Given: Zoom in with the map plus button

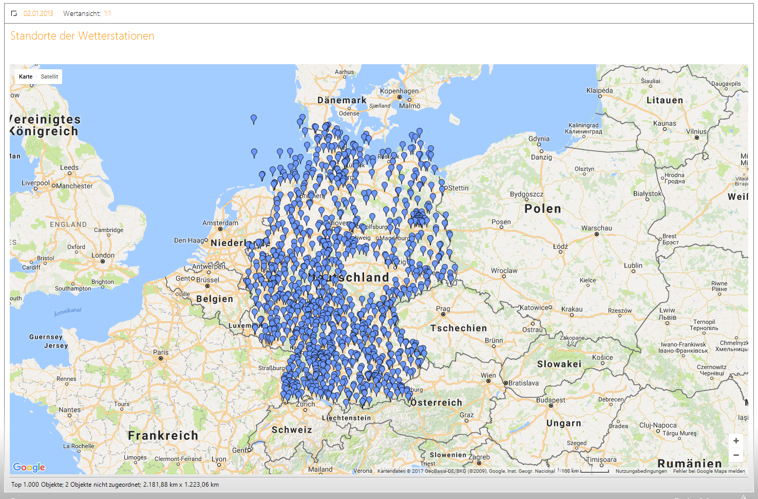Looking at the screenshot, I should click(736, 441).
